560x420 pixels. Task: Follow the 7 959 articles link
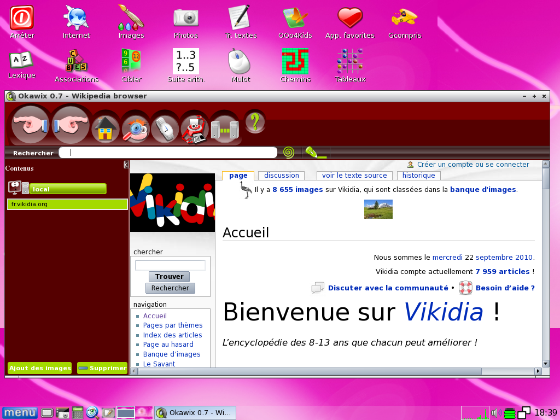coord(502,271)
